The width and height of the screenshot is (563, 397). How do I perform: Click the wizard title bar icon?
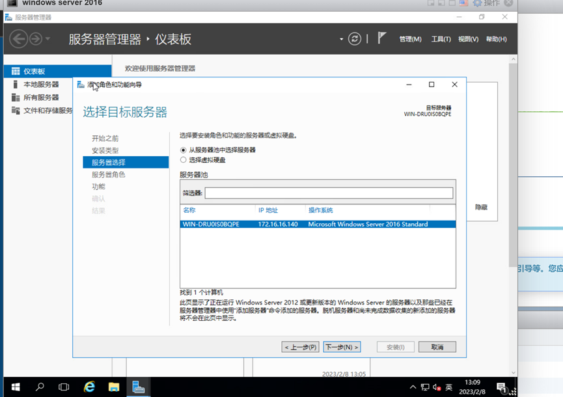coord(81,85)
